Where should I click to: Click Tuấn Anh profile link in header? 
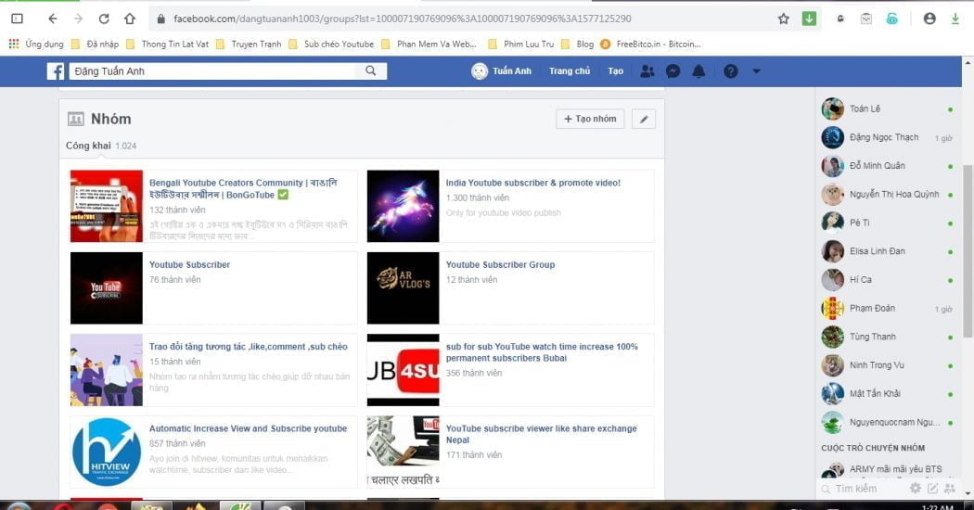coord(502,71)
